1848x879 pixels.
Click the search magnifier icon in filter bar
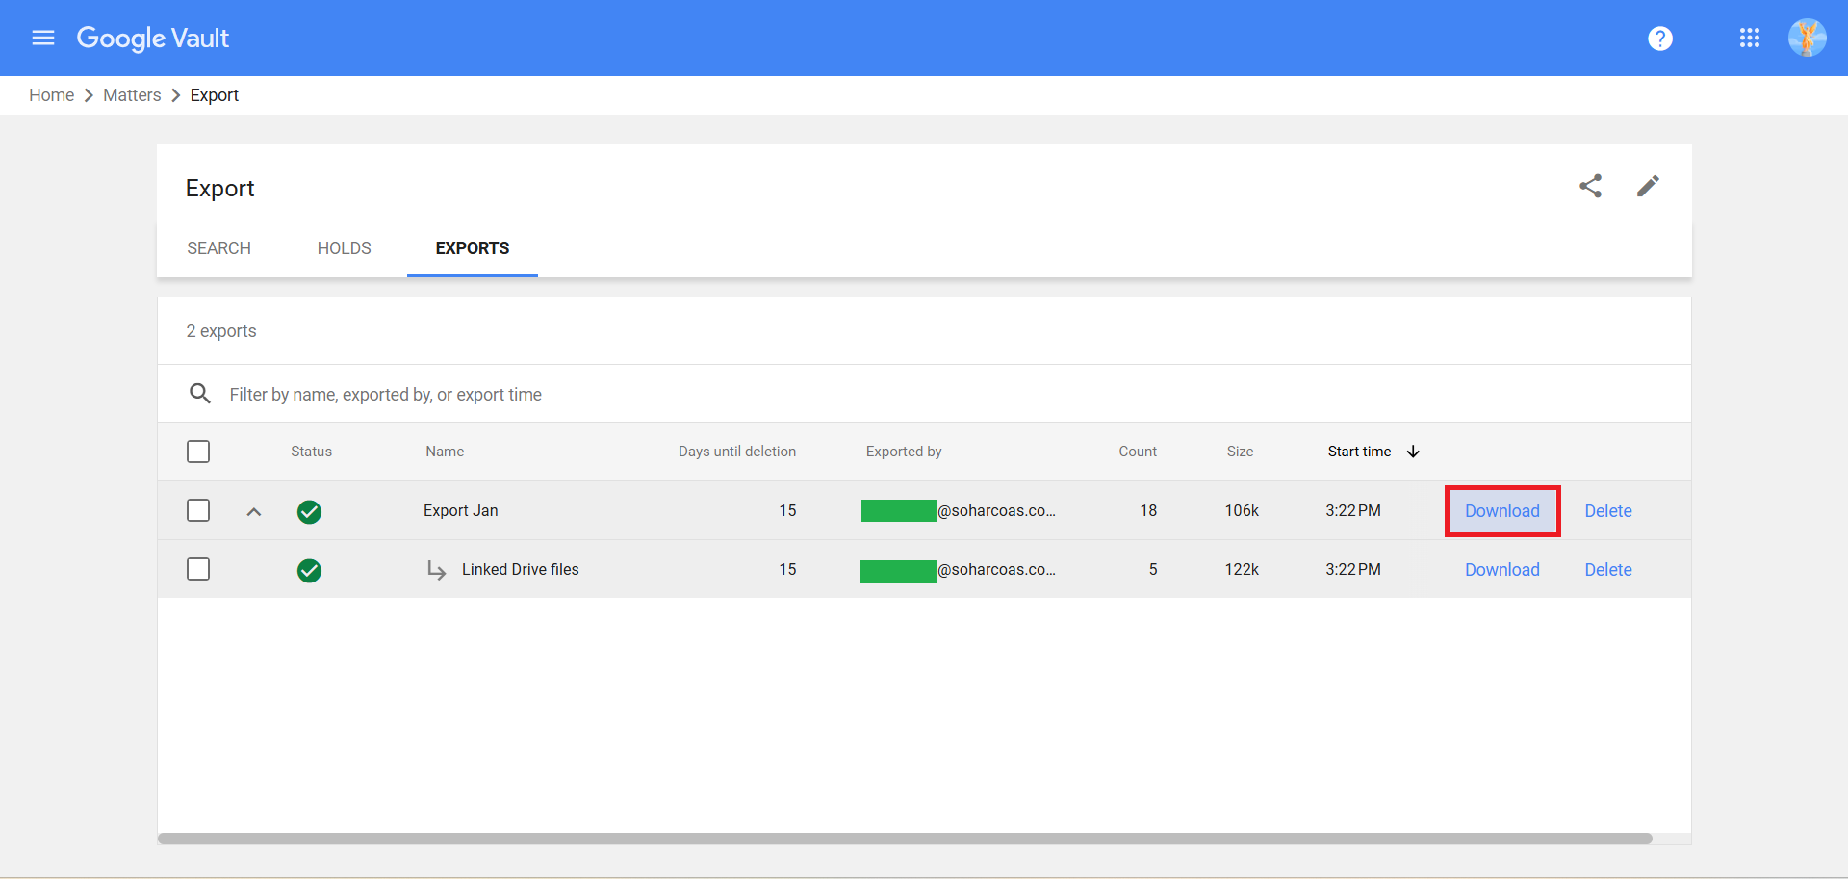coord(200,394)
